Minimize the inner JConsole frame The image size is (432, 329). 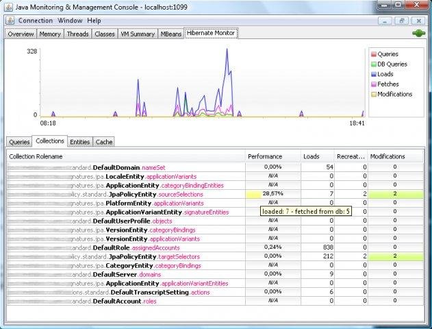385,21
